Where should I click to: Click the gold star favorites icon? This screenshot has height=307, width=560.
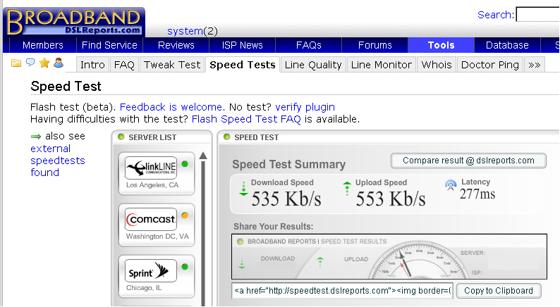44,63
